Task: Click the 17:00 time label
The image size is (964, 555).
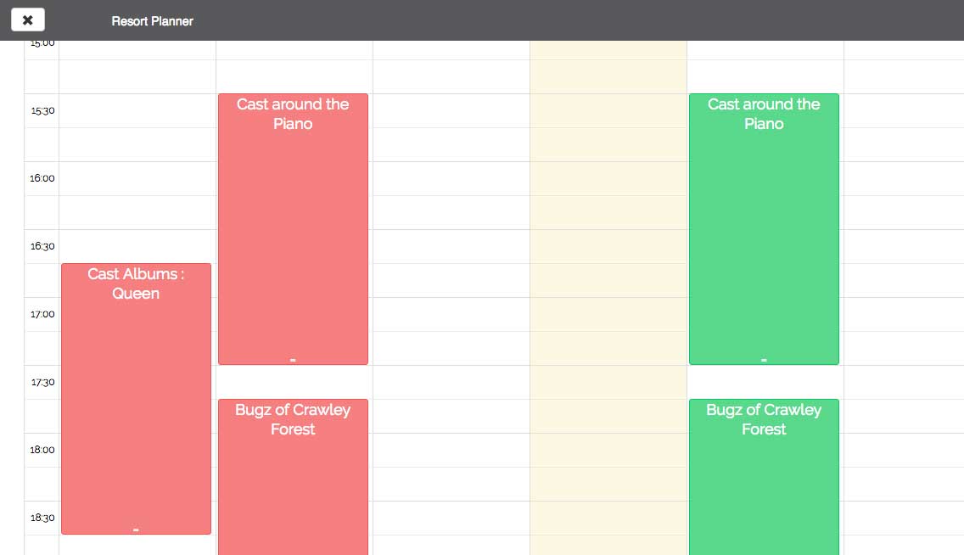Action: (42, 314)
